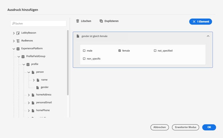Select the ProfileFieldGroup tree item
This screenshot has height=138, width=223.
click(x=36, y=56)
